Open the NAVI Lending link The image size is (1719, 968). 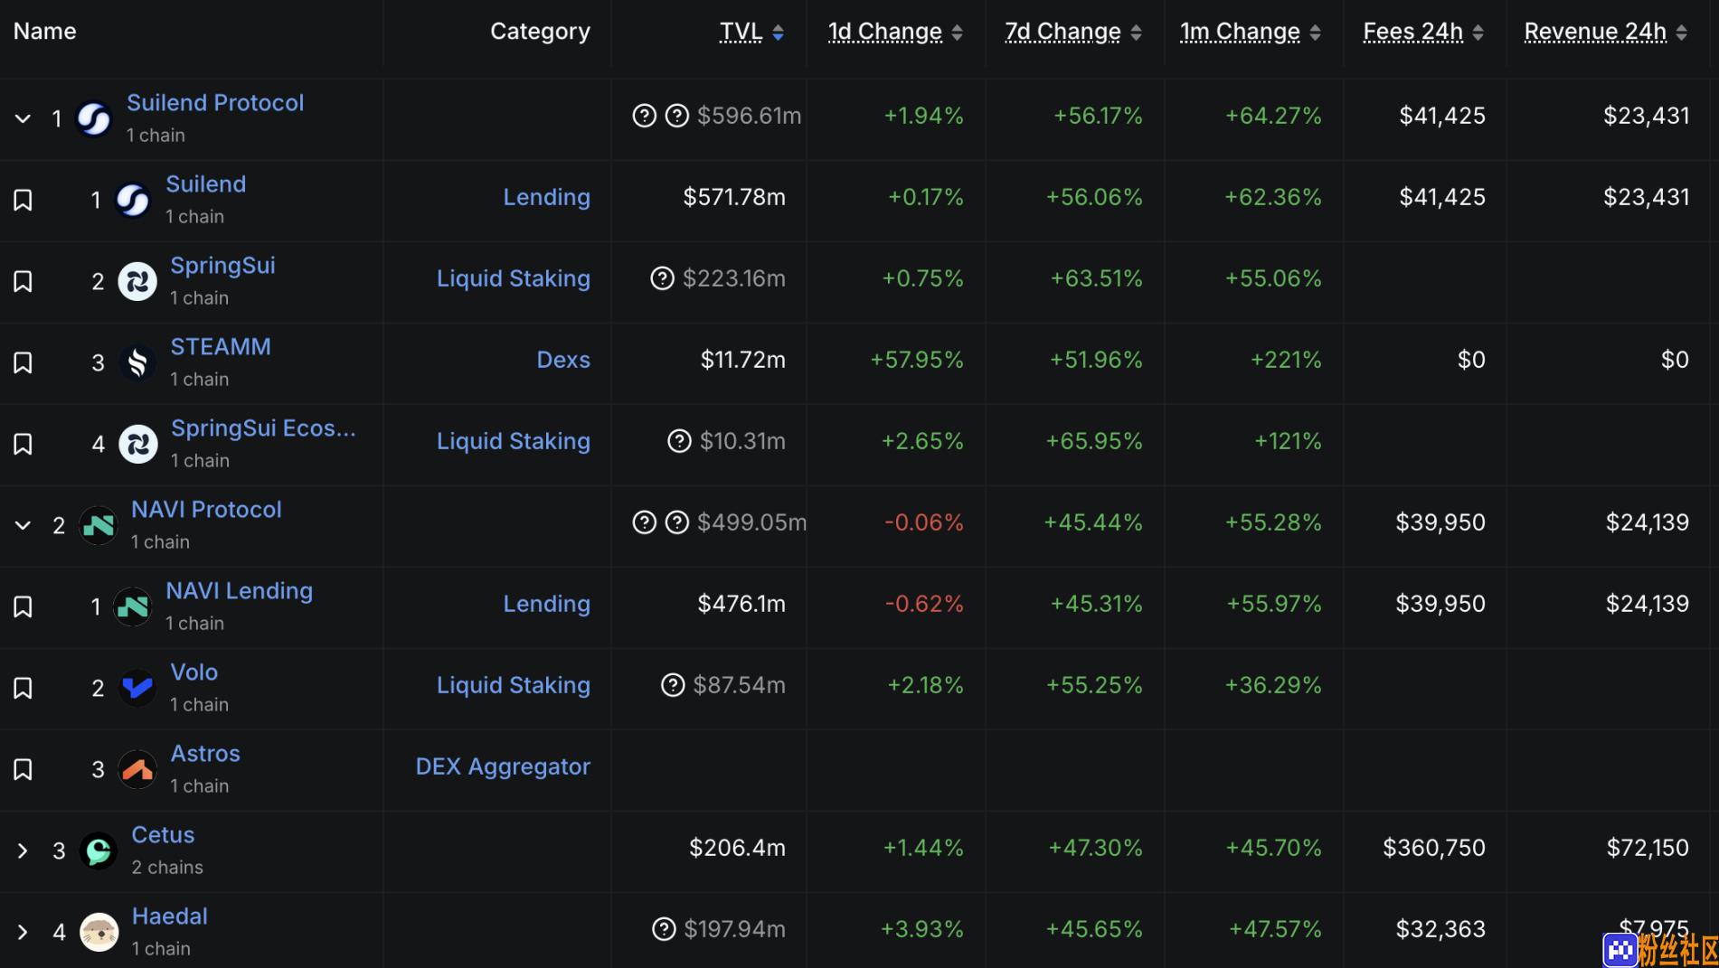240,591
